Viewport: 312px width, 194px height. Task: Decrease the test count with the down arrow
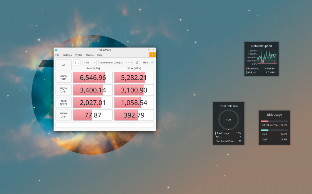click(79, 64)
